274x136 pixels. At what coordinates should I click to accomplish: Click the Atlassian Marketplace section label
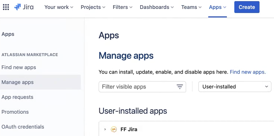[x=30, y=55]
